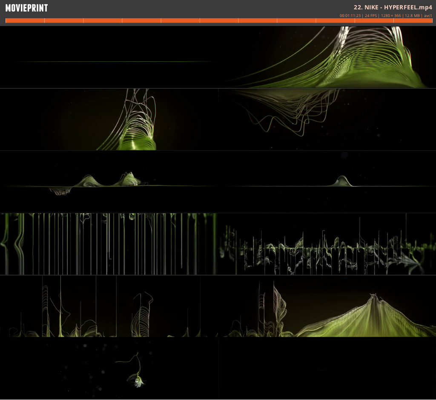Click the duration value "00:01:11:23"
436x400 pixels.
pyautogui.click(x=350, y=16)
